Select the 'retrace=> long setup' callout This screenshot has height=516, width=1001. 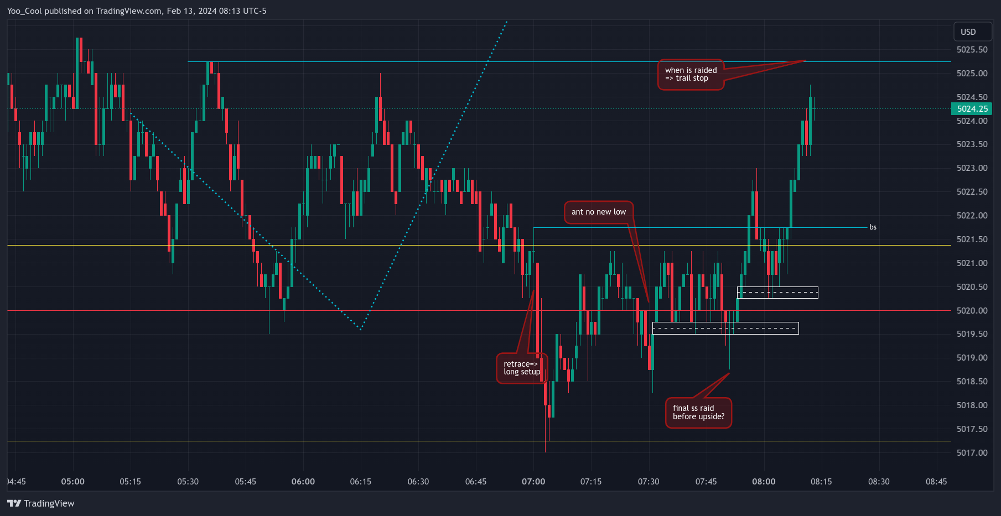(522, 368)
